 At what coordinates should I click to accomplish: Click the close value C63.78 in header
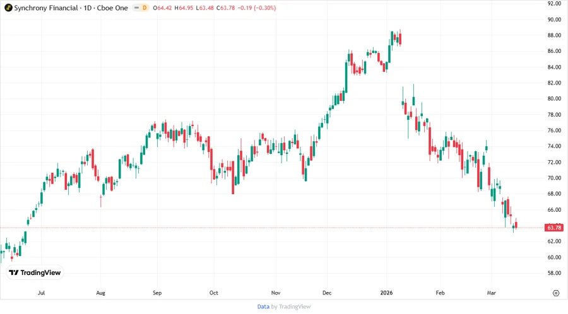(226, 8)
